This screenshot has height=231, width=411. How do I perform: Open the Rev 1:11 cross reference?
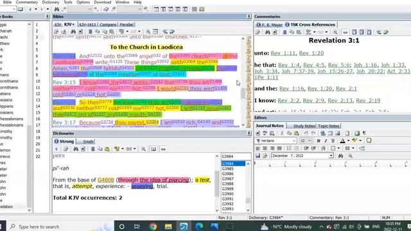283,53
